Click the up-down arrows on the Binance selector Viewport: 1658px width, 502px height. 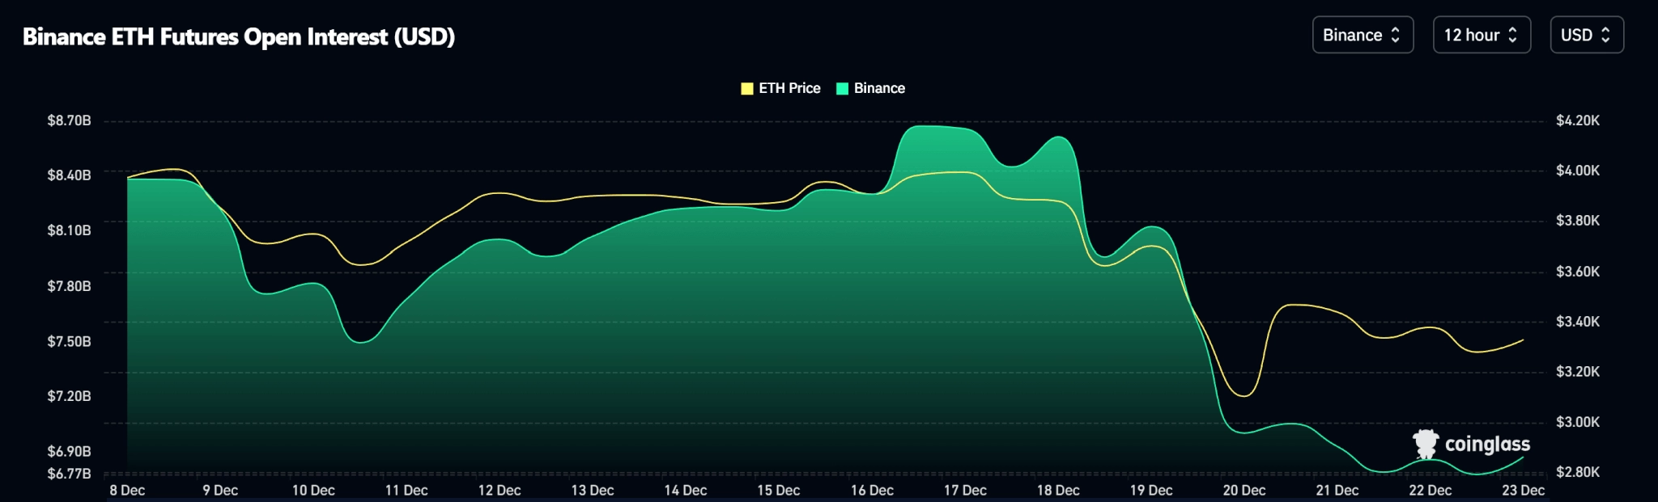[1395, 35]
